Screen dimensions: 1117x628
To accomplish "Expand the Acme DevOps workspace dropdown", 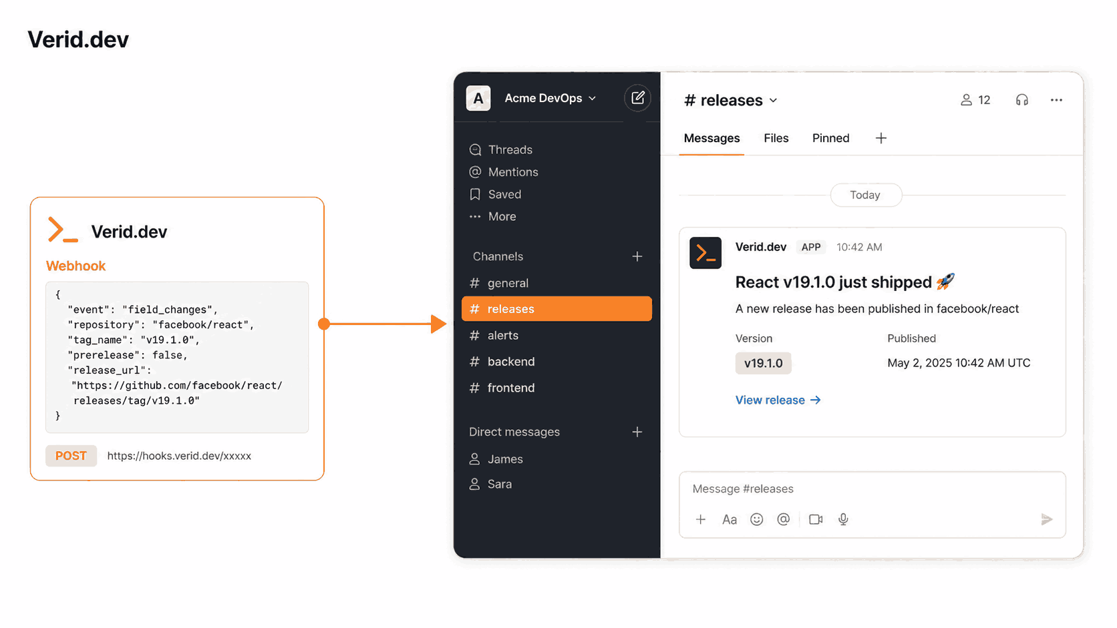I will [550, 98].
